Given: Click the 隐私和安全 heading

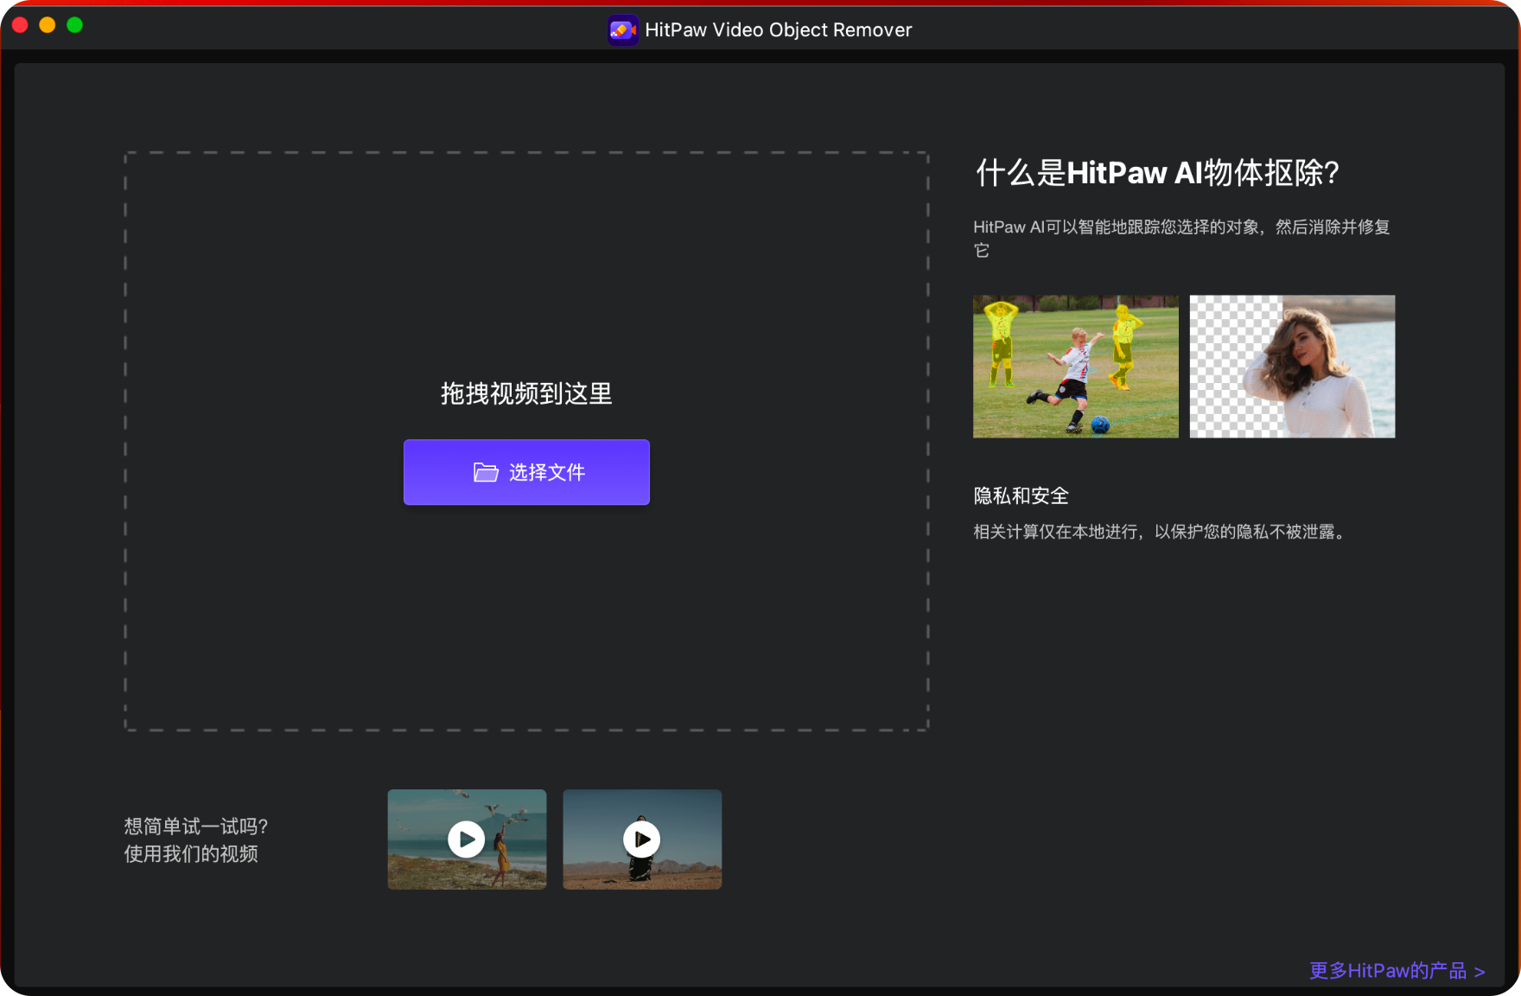Looking at the screenshot, I should (x=1021, y=496).
